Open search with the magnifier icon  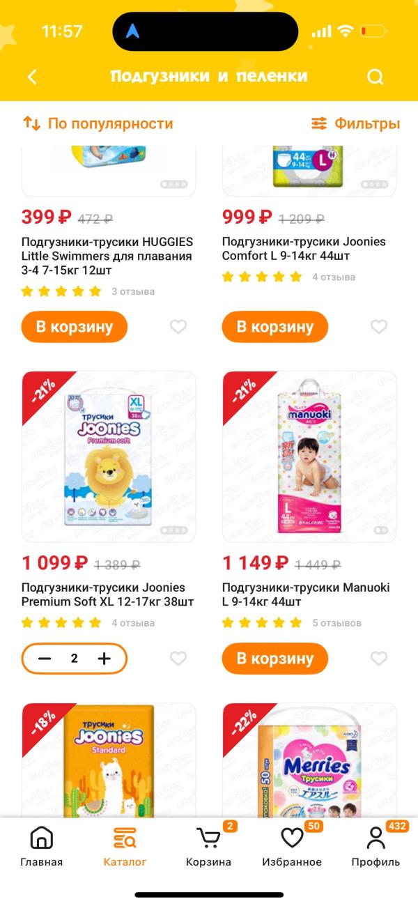[x=376, y=77]
